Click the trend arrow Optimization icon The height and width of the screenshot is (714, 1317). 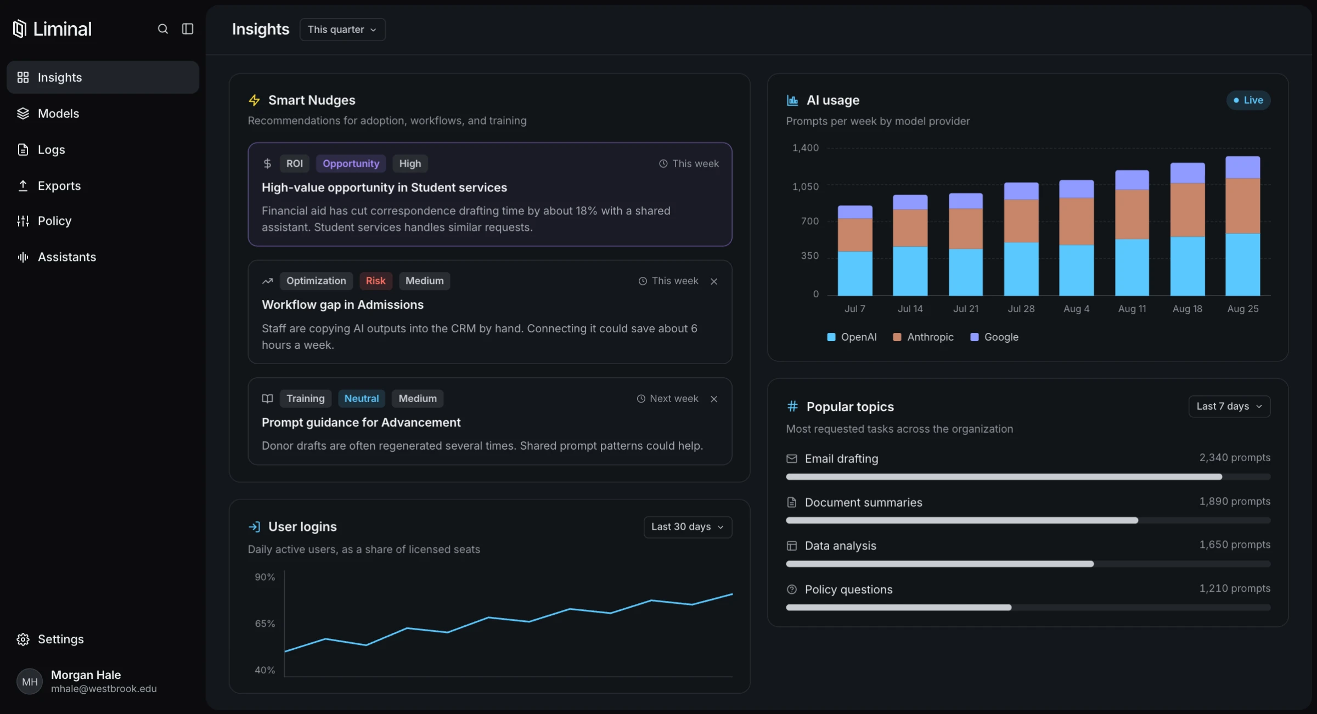pyautogui.click(x=267, y=281)
